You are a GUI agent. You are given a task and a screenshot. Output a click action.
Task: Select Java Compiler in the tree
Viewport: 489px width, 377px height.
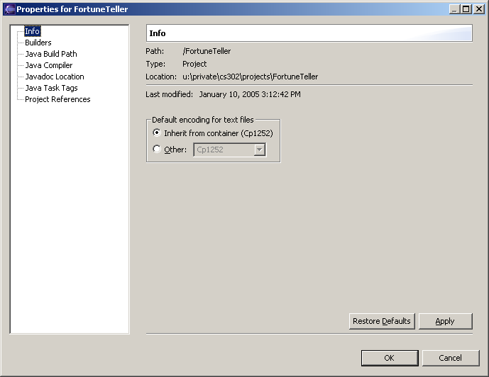pyautogui.click(x=49, y=65)
